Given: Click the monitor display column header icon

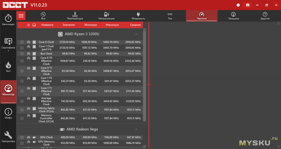Looking at the screenshot, I should point(34,25).
